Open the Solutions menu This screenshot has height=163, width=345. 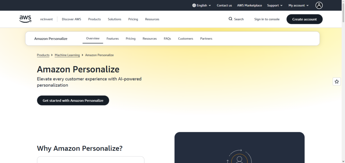(x=115, y=19)
